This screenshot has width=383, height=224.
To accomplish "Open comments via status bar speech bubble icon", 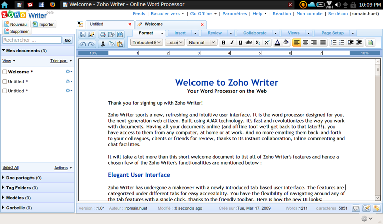I will pyautogui.click(x=356, y=208).
